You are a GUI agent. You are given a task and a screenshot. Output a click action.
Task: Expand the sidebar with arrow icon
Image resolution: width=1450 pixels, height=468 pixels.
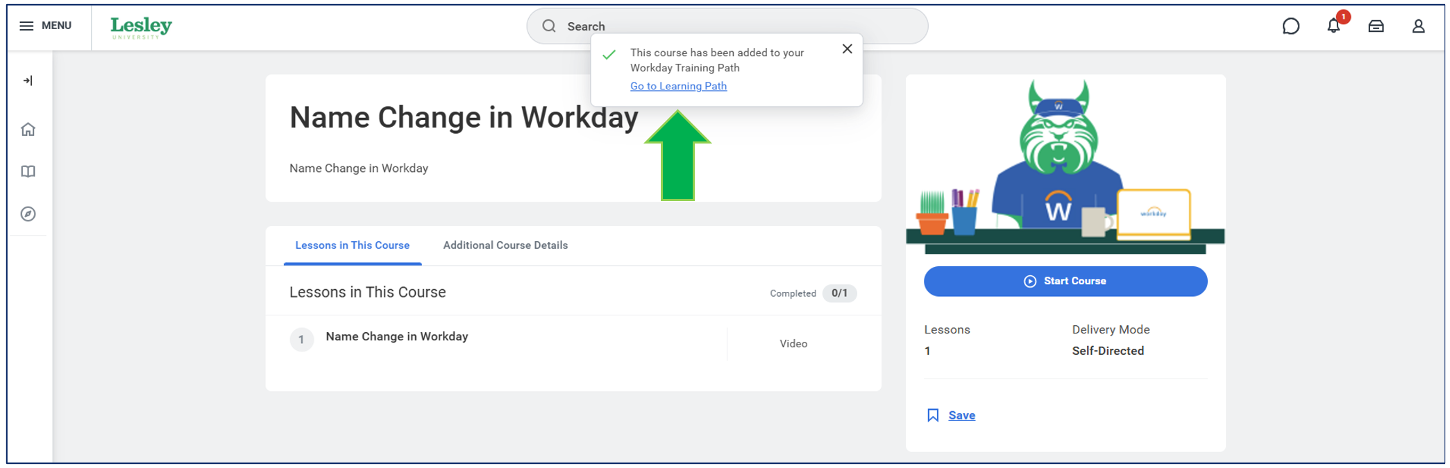pos(28,80)
